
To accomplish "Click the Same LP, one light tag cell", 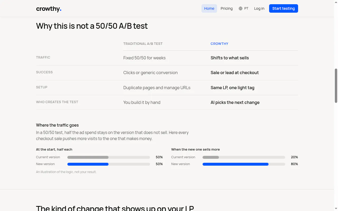I will pos(233,88).
